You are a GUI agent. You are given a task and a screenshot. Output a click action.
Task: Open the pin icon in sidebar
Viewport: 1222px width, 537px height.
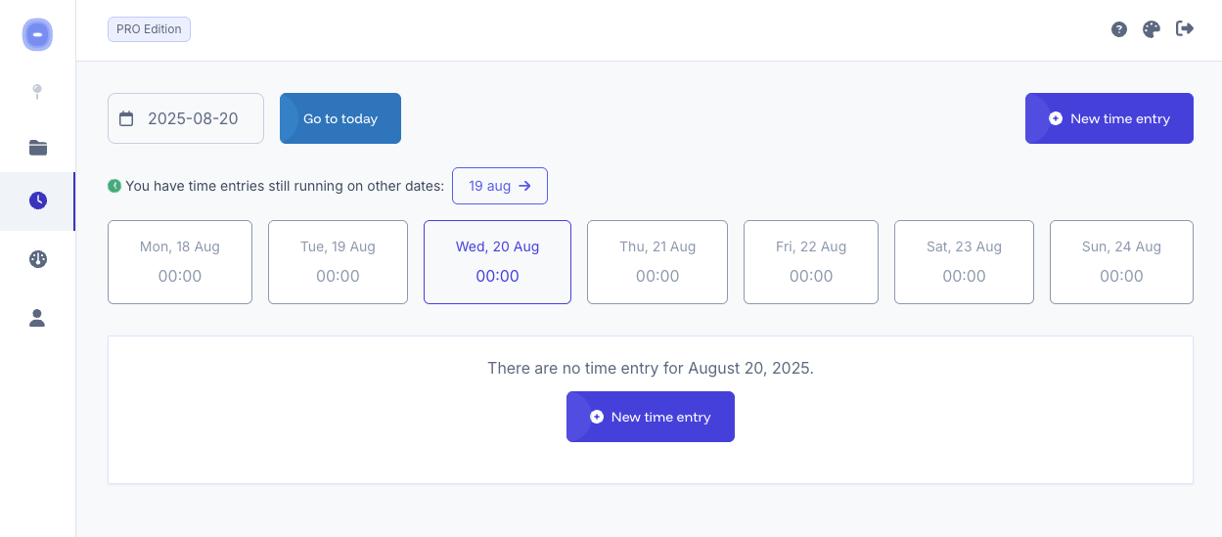37,91
